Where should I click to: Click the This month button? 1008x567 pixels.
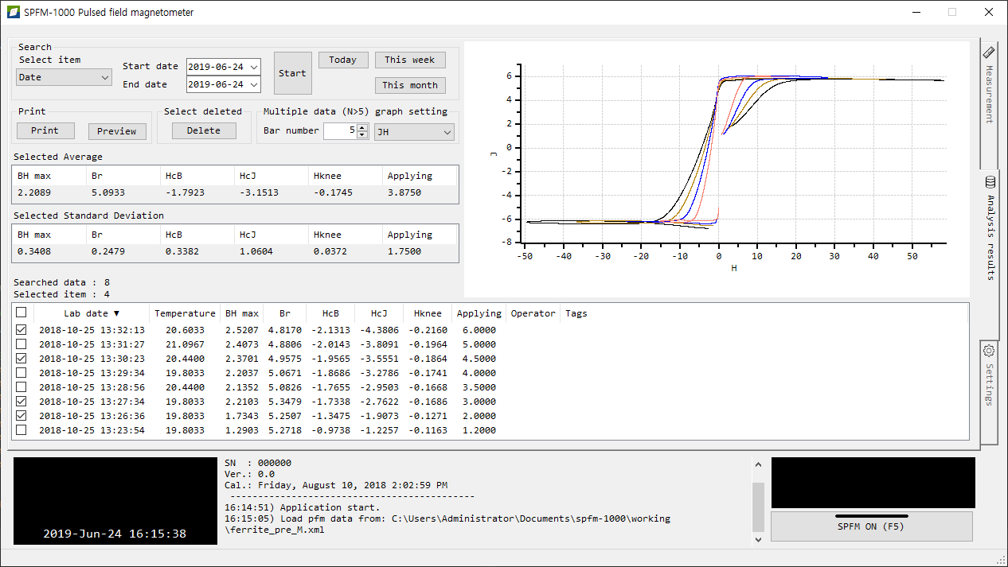[409, 85]
